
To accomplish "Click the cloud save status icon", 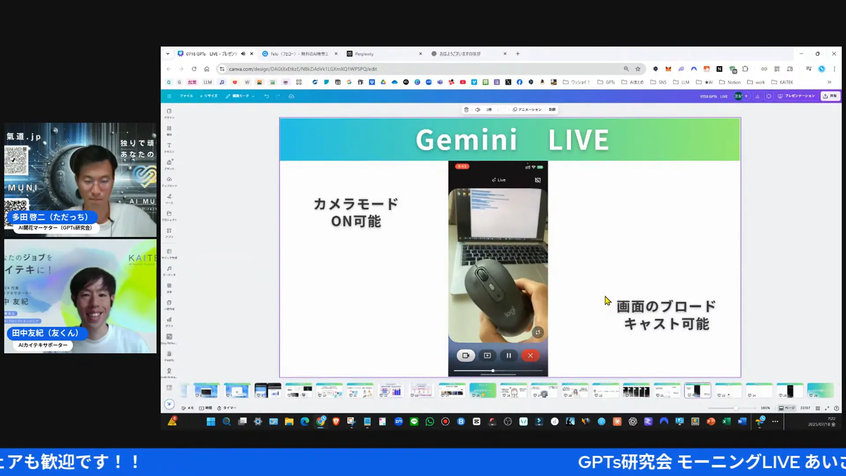I will point(291,96).
